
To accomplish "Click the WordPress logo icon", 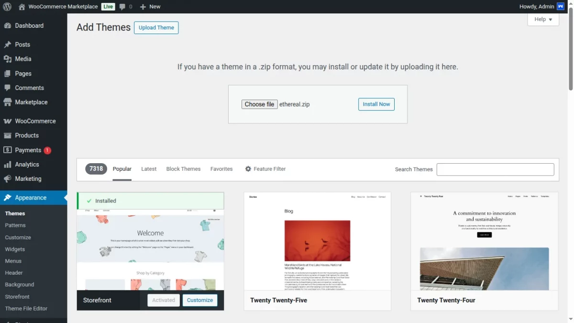I will (x=7, y=7).
